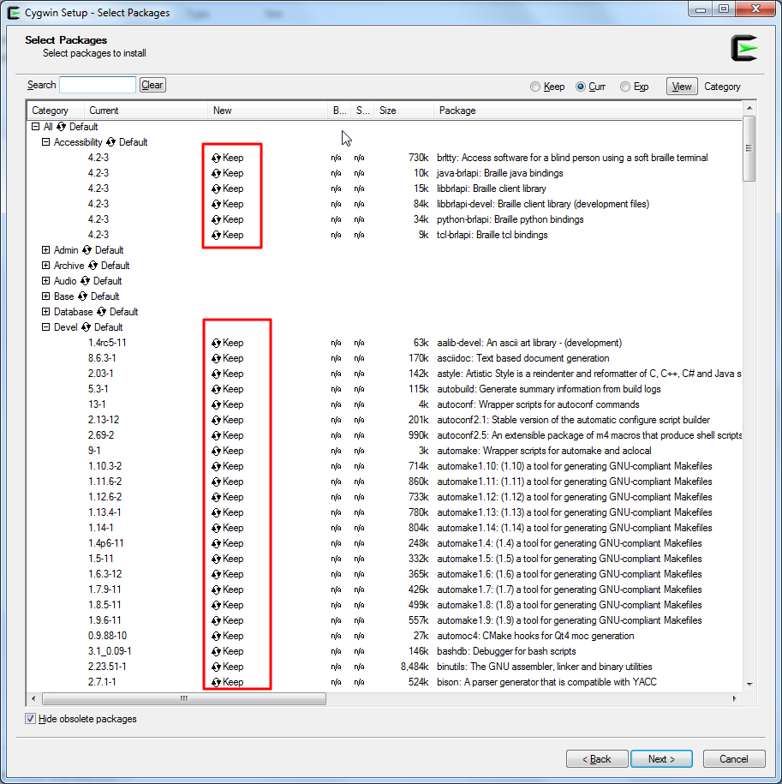Focus the Search input field
This screenshot has height=784, width=782.
pyautogui.click(x=98, y=85)
